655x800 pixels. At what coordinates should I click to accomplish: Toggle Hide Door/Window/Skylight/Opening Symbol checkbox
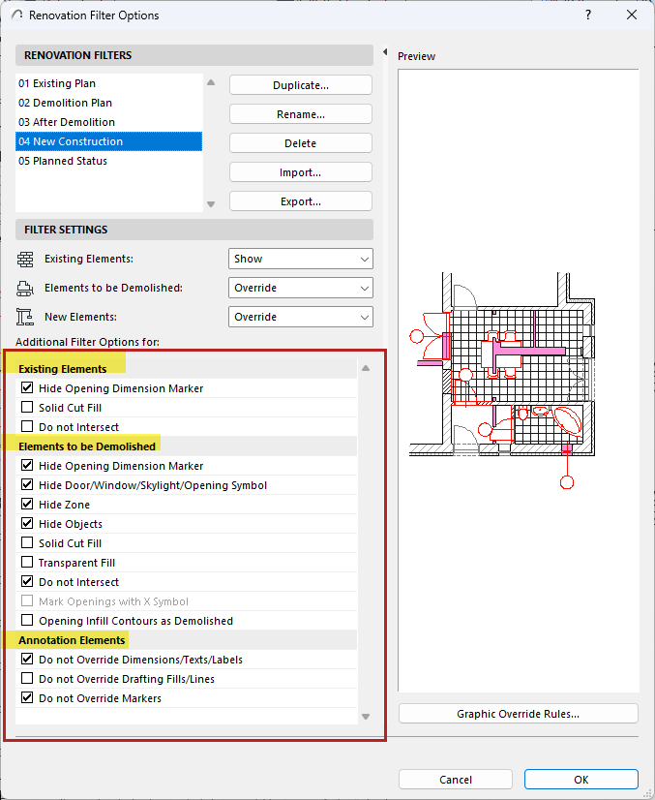[27, 484]
